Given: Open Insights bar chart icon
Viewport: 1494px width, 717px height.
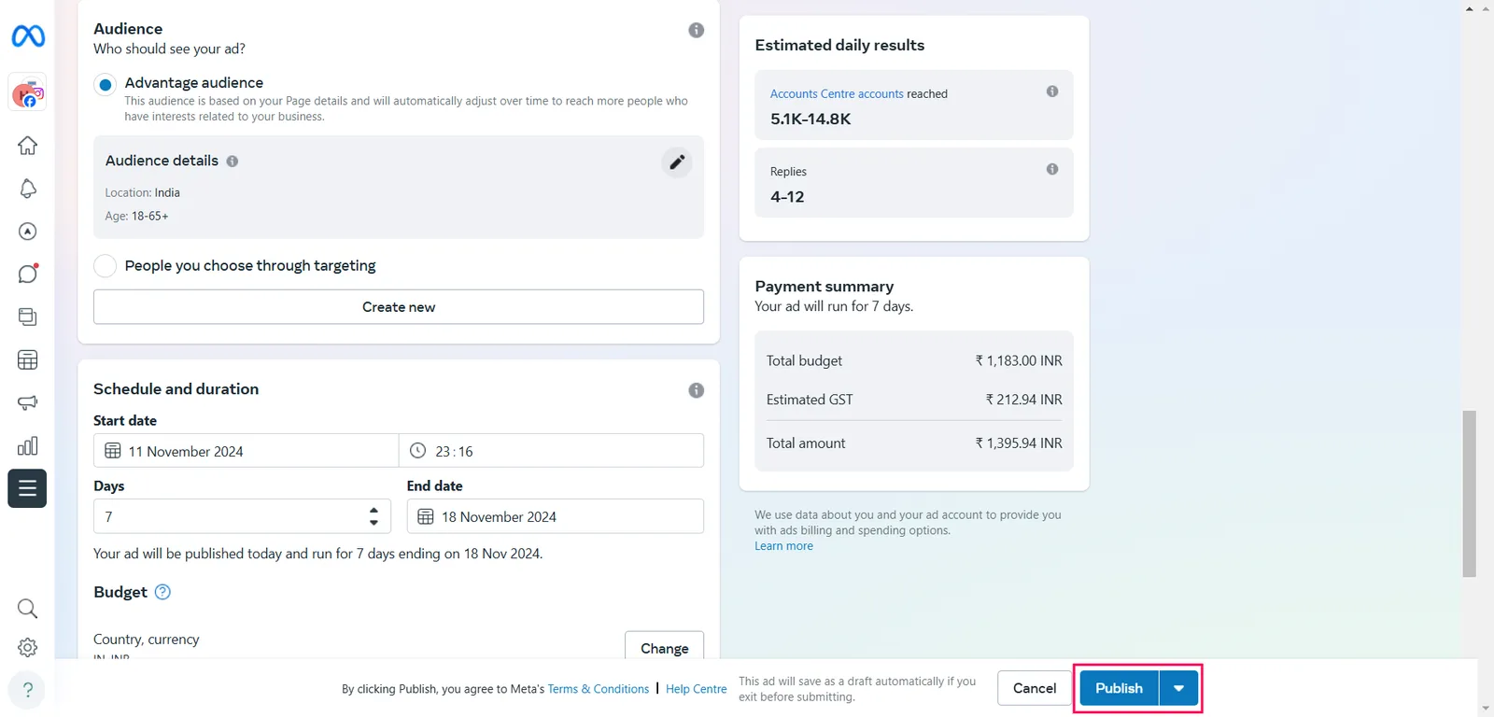Looking at the screenshot, I should (x=28, y=445).
